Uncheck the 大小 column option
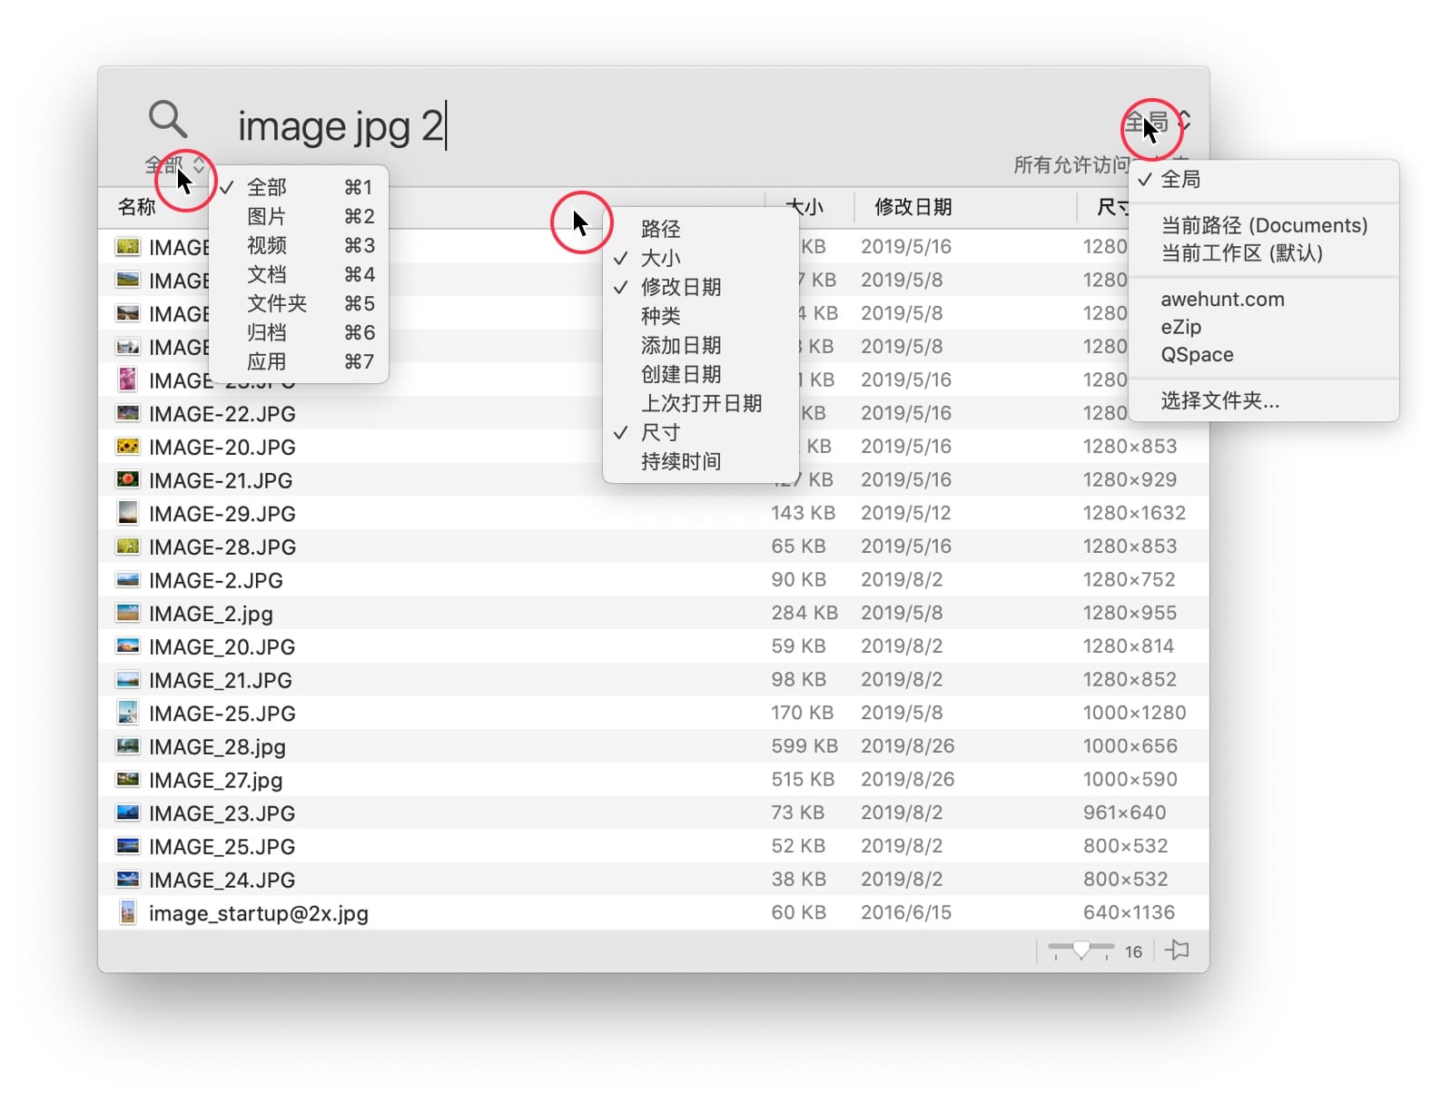The image size is (1431, 1104). point(660,258)
